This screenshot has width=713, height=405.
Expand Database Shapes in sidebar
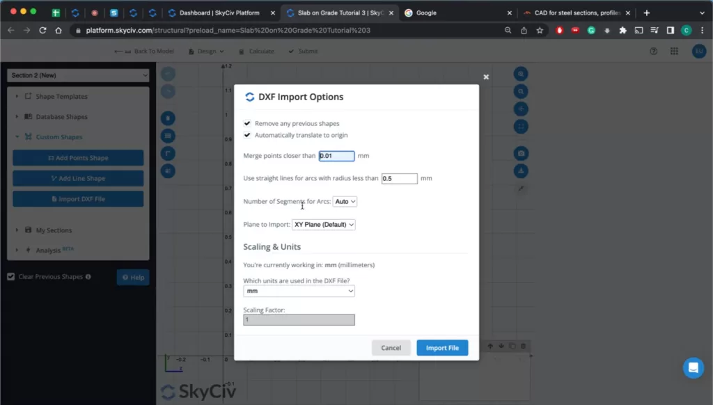[x=61, y=117]
